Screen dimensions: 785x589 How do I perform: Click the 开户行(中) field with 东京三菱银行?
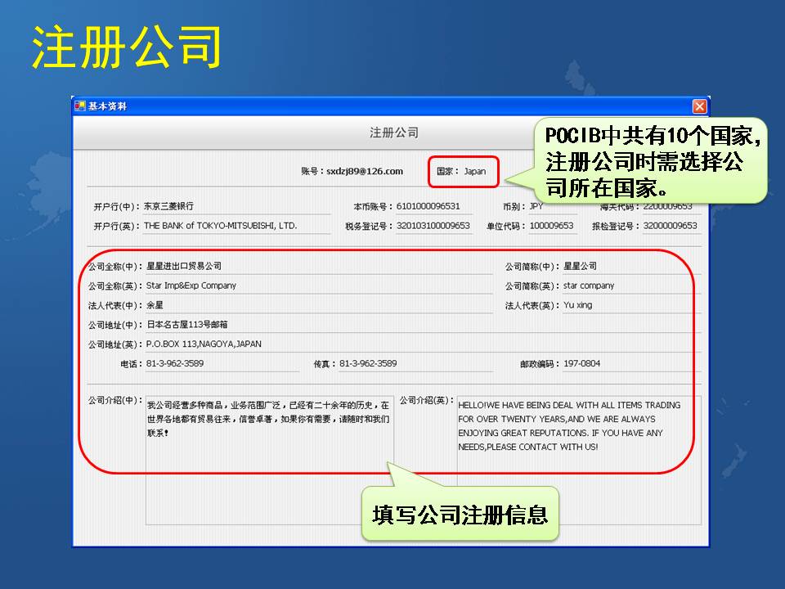click(235, 207)
